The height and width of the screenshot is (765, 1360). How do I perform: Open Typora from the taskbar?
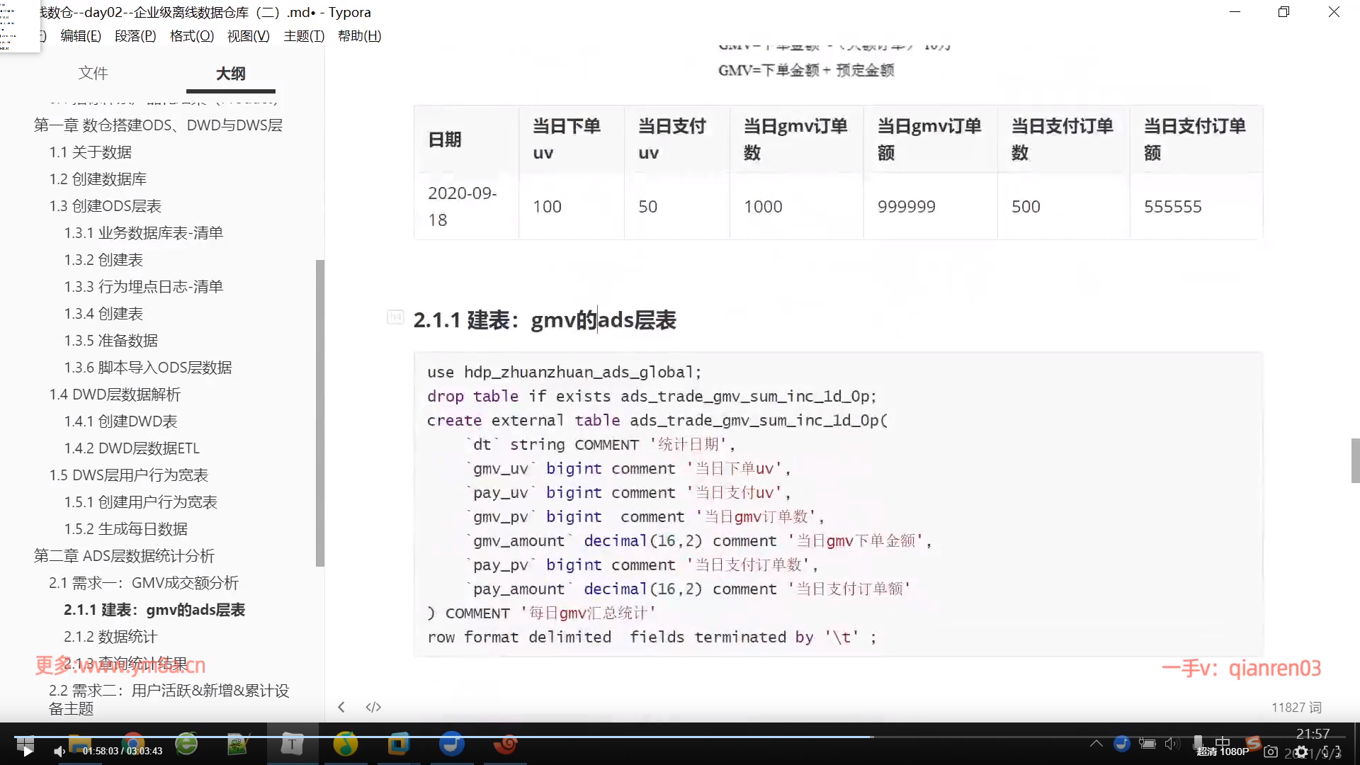[292, 744]
